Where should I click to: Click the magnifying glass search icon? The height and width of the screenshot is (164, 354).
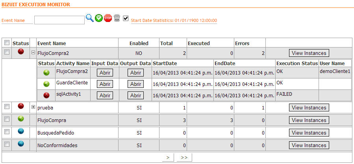(90, 18)
